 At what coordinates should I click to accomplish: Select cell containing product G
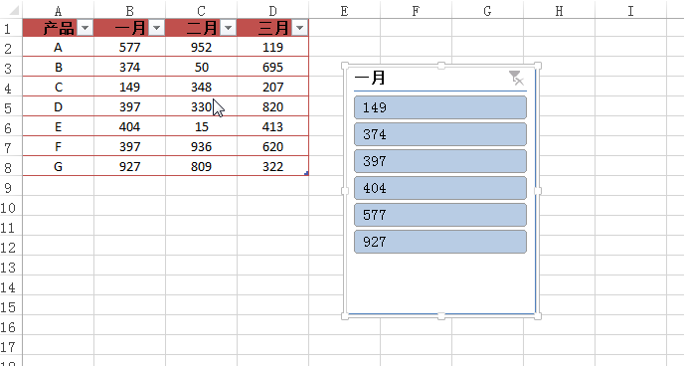[x=58, y=166]
